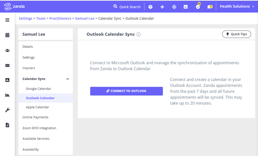258x156 pixels.
Task: Select Apple Calendar in the side menu
Action: coord(37,107)
